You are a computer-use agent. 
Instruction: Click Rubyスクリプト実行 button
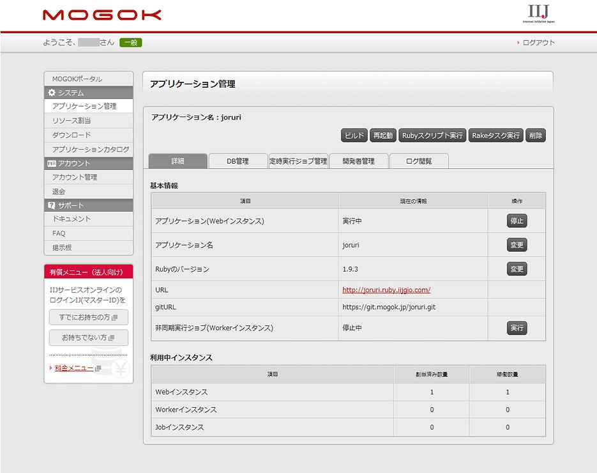pos(432,136)
